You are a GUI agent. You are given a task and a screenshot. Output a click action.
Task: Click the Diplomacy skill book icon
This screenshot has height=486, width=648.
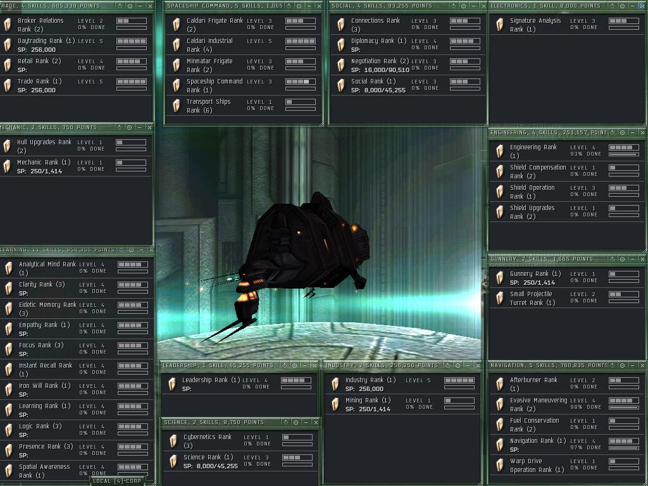[x=341, y=45]
